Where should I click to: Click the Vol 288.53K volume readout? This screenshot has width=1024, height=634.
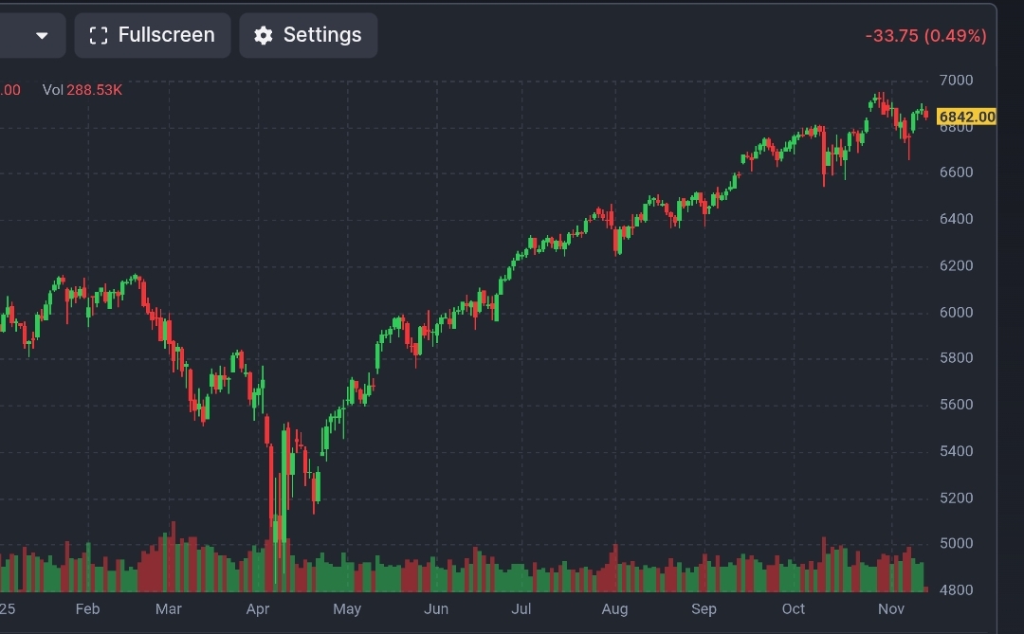point(82,90)
